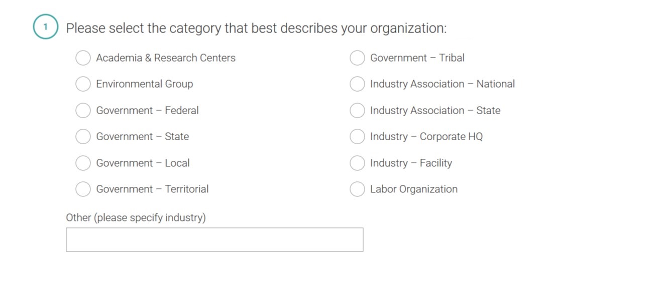The width and height of the screenshot is (659, 287).
Task: Click the Other industry text input field
Action: coord(214,240)
